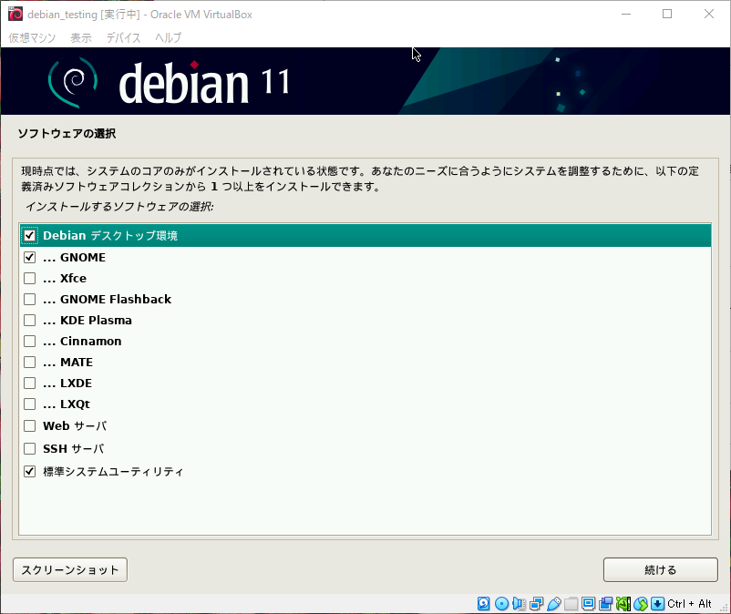Click the display status icon
This screenshot has height=614, width=731.
(x=588, y=604)
